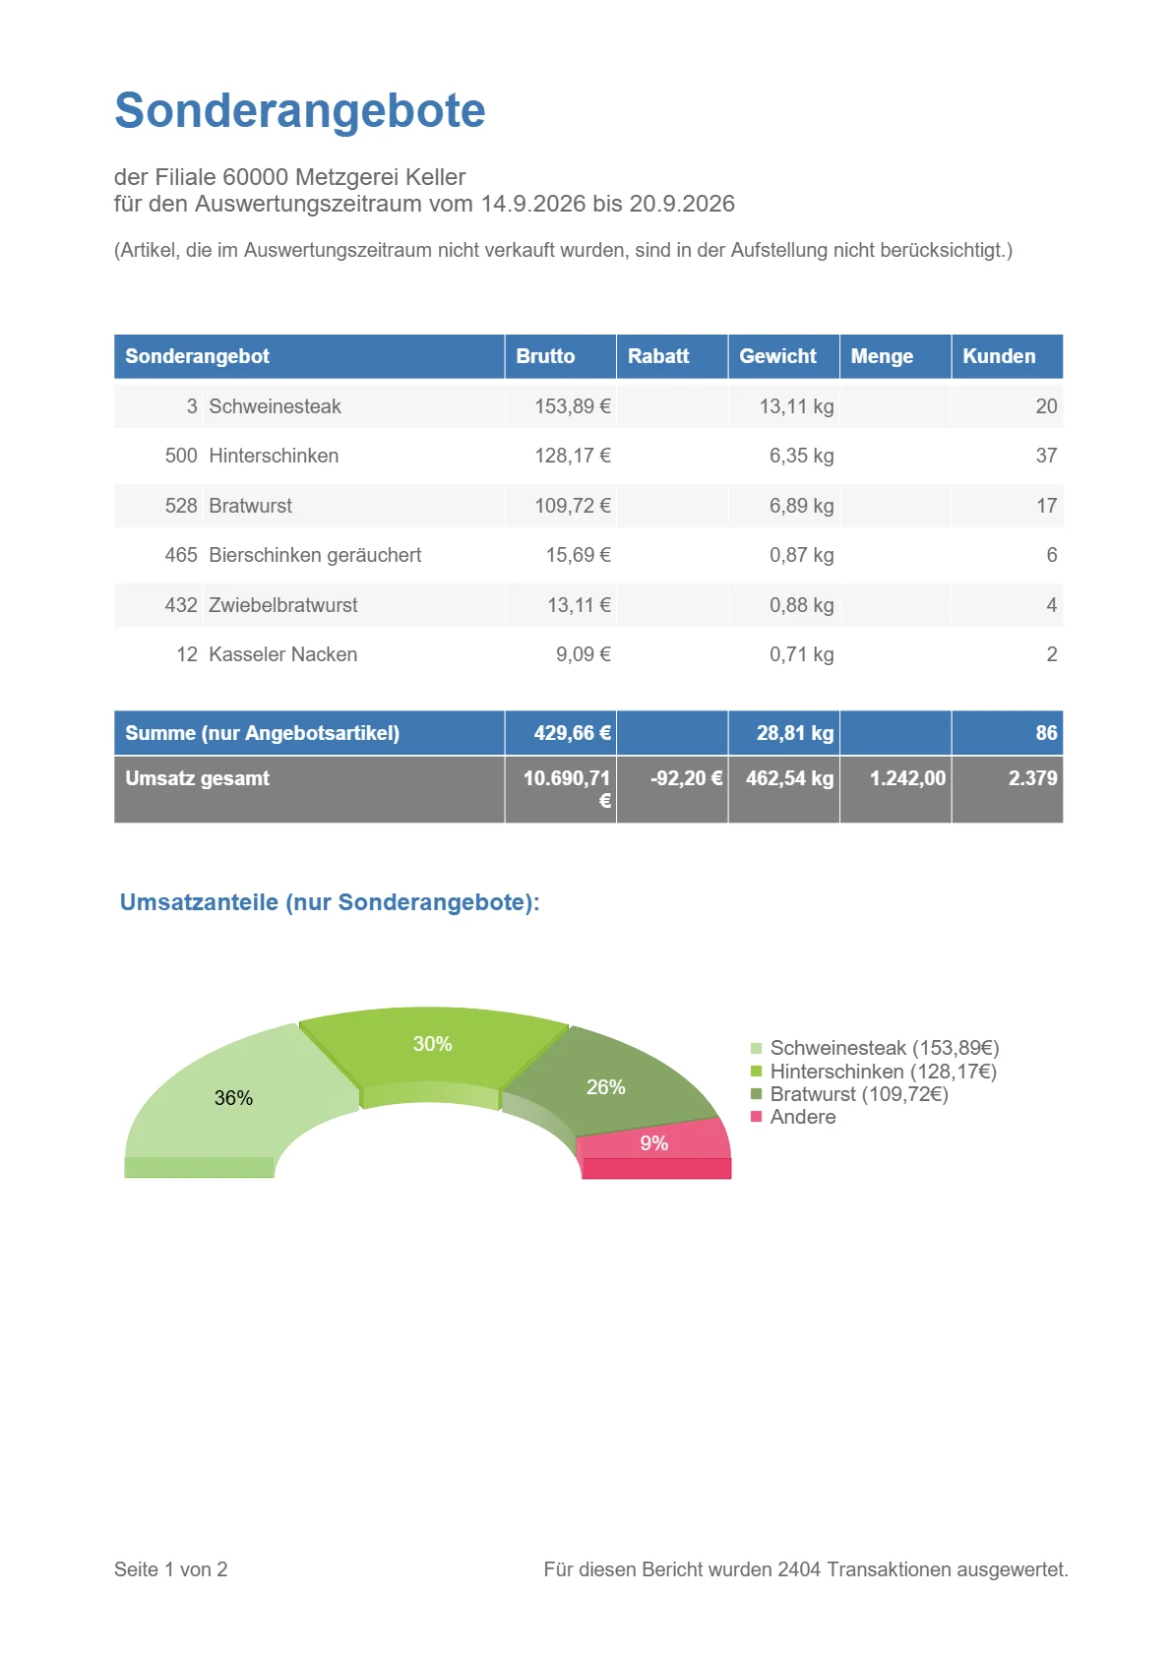Click the Zwiebelbratwurst weight 0,88 kg
Screen dimensions: 1172x1657
point(801,605)
